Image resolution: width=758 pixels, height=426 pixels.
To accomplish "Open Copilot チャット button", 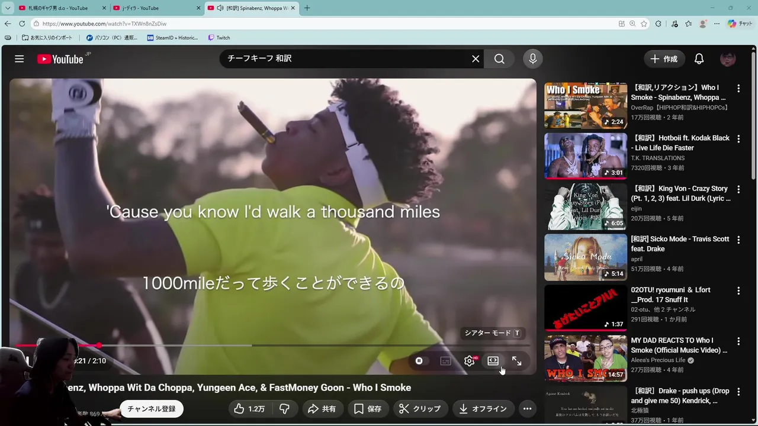I will [x=740, y=24].
